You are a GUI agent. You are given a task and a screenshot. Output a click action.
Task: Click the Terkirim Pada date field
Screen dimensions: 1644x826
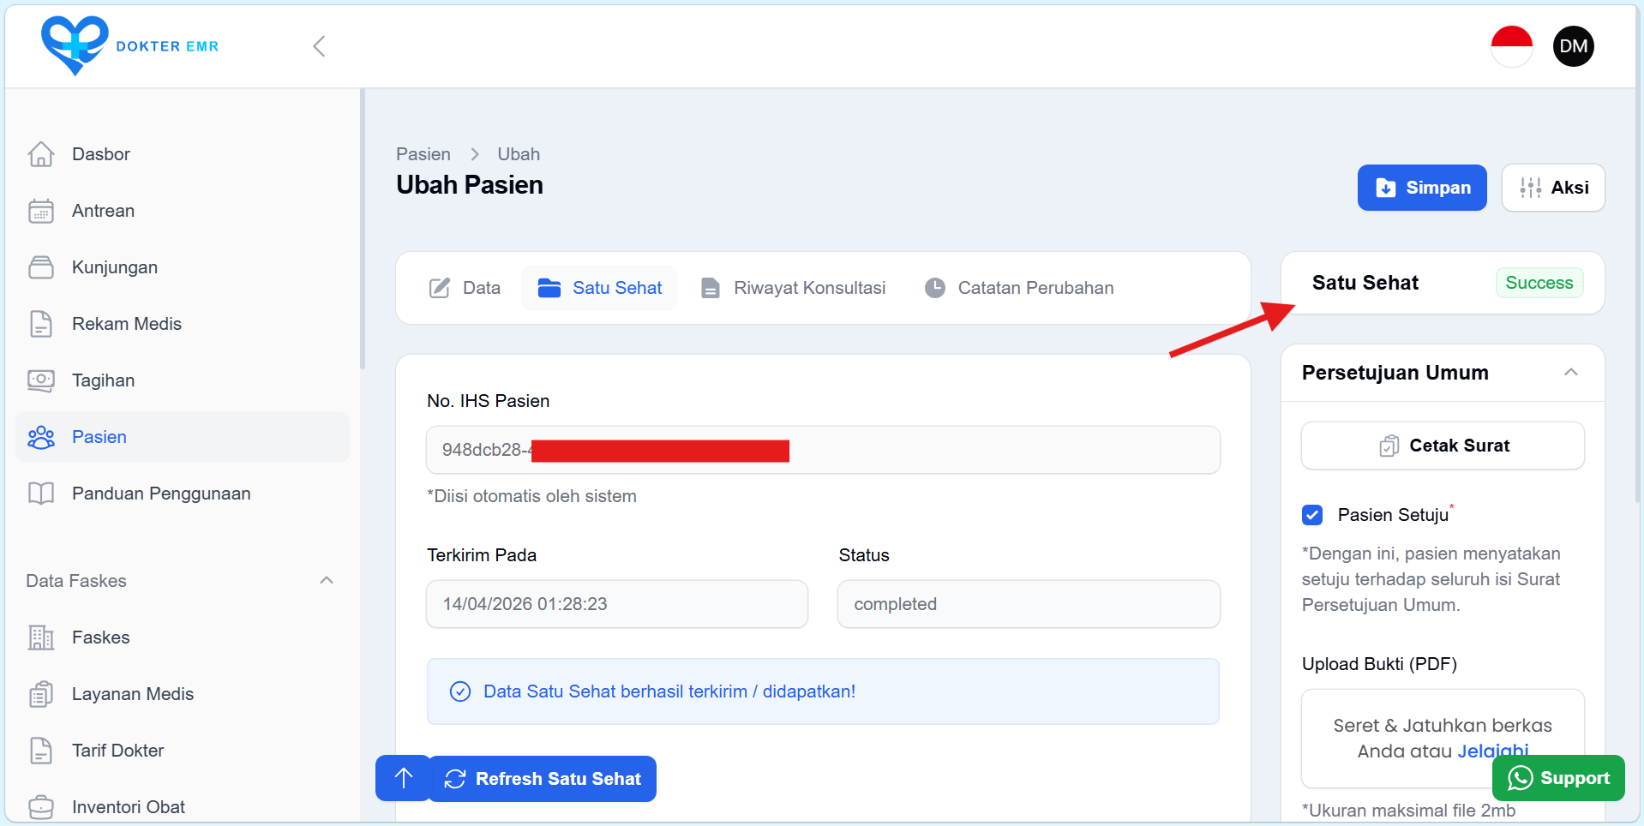coord(617,604)
